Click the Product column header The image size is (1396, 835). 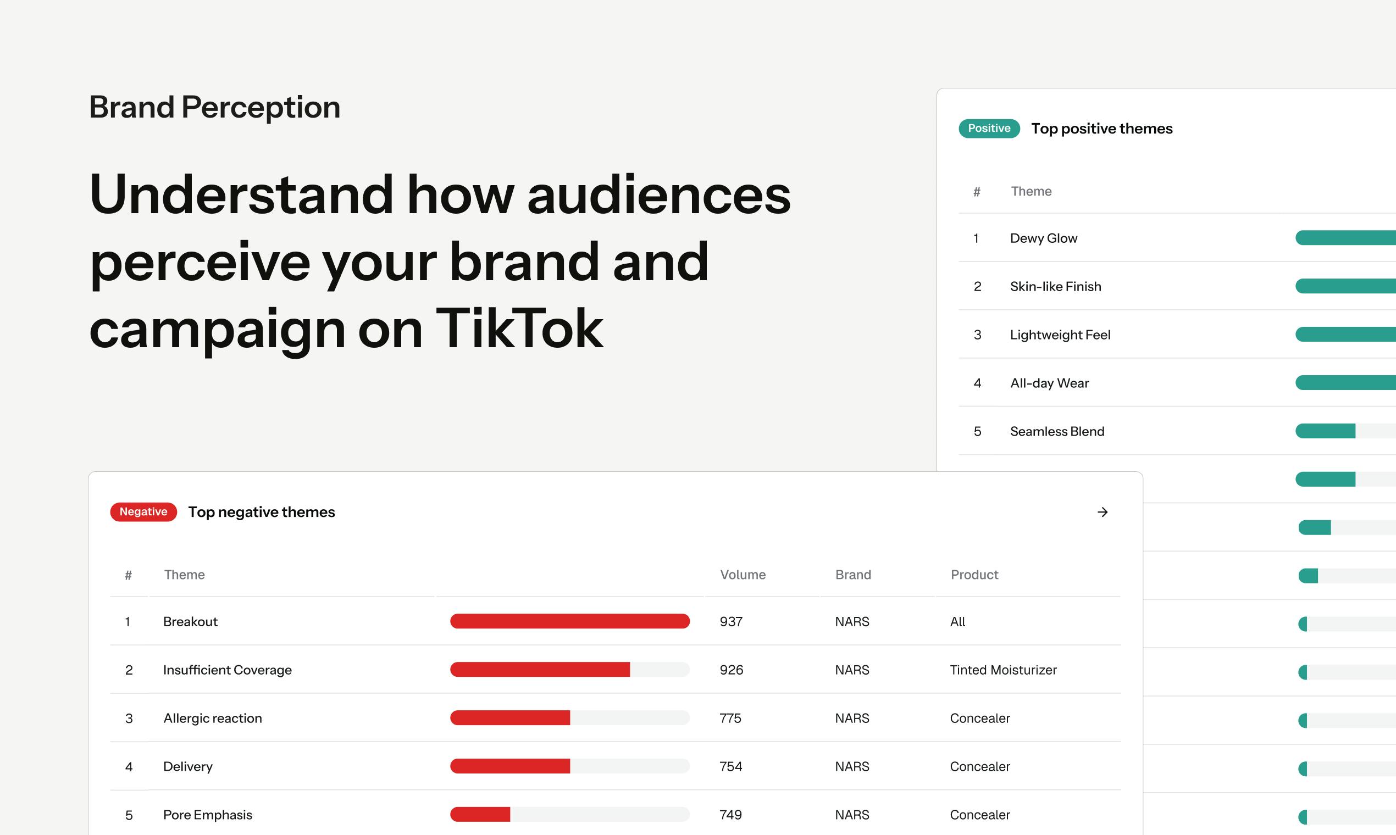click(974, 575)
